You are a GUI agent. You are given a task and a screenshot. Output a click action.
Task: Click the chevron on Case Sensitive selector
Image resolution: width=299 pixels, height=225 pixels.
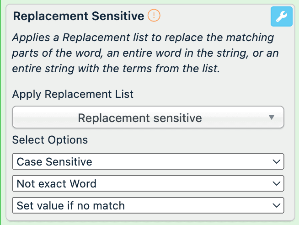tap(275, 161)
